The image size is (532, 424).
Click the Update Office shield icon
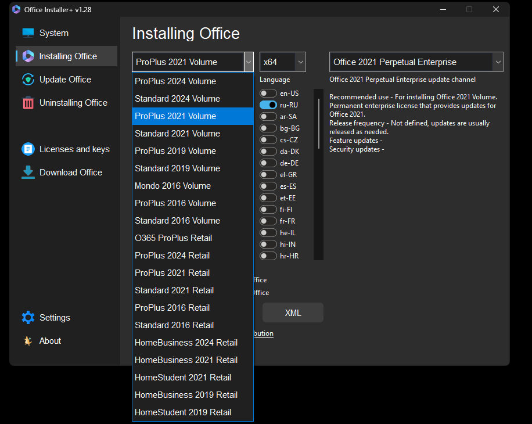pos(28,80)
